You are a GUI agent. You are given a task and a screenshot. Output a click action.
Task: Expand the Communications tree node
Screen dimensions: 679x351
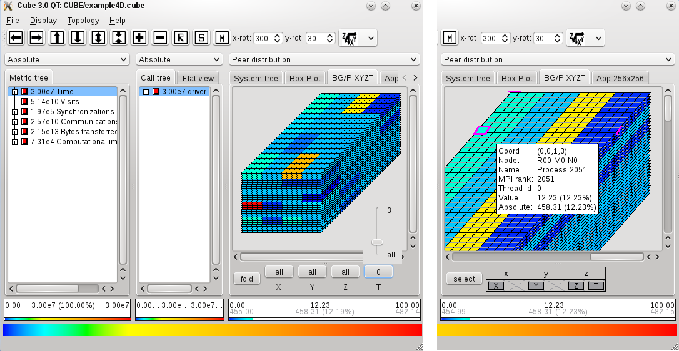coord(15,122)
